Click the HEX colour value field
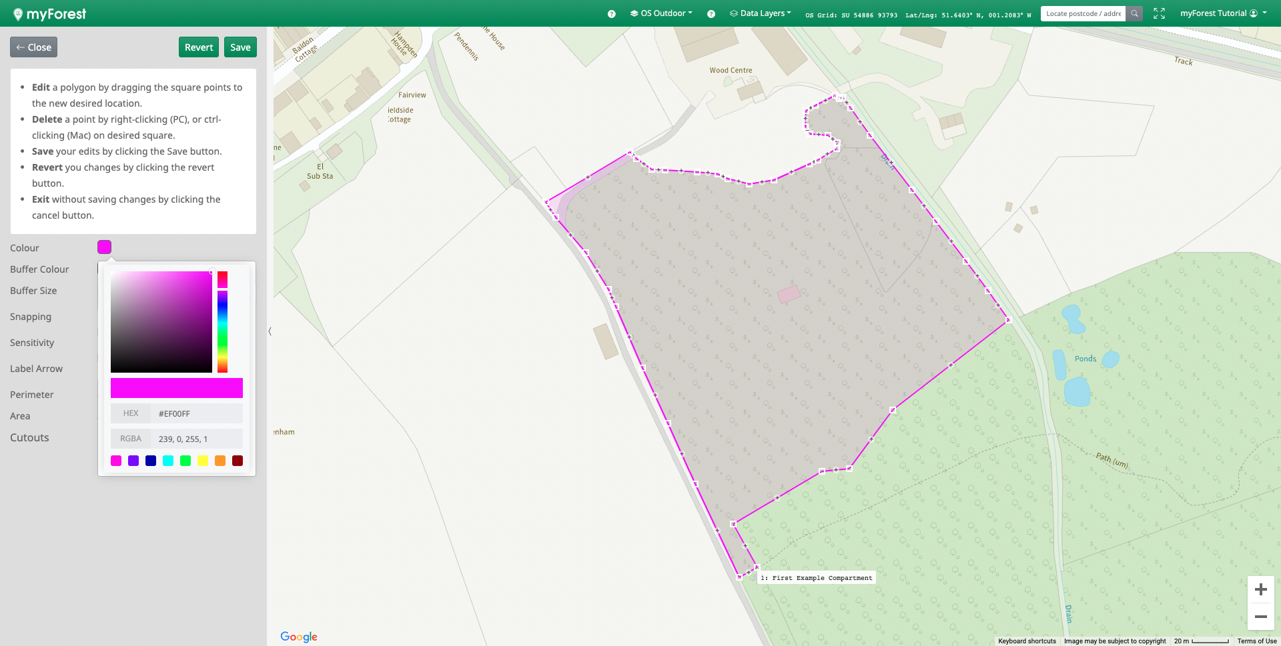Viewport: 1281px width, 646px height. (196, 413)
